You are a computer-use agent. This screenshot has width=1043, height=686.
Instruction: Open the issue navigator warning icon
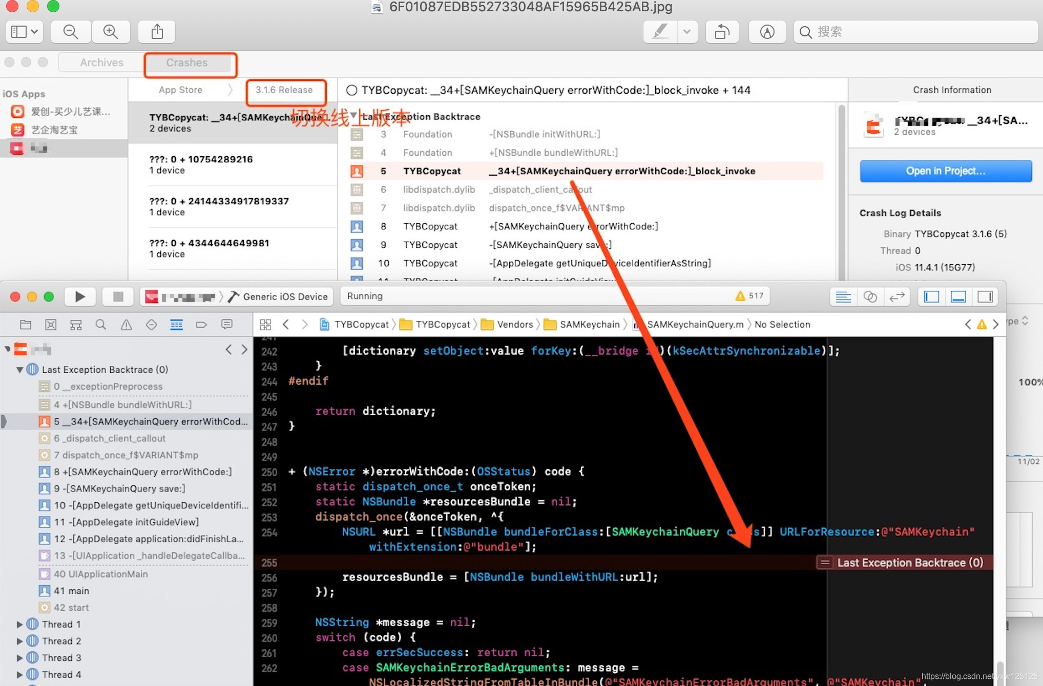(x=126, y=325)
